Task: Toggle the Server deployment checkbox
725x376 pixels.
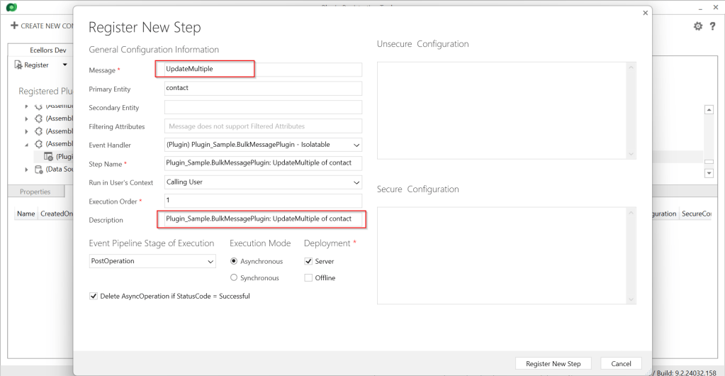Action: 308,261
